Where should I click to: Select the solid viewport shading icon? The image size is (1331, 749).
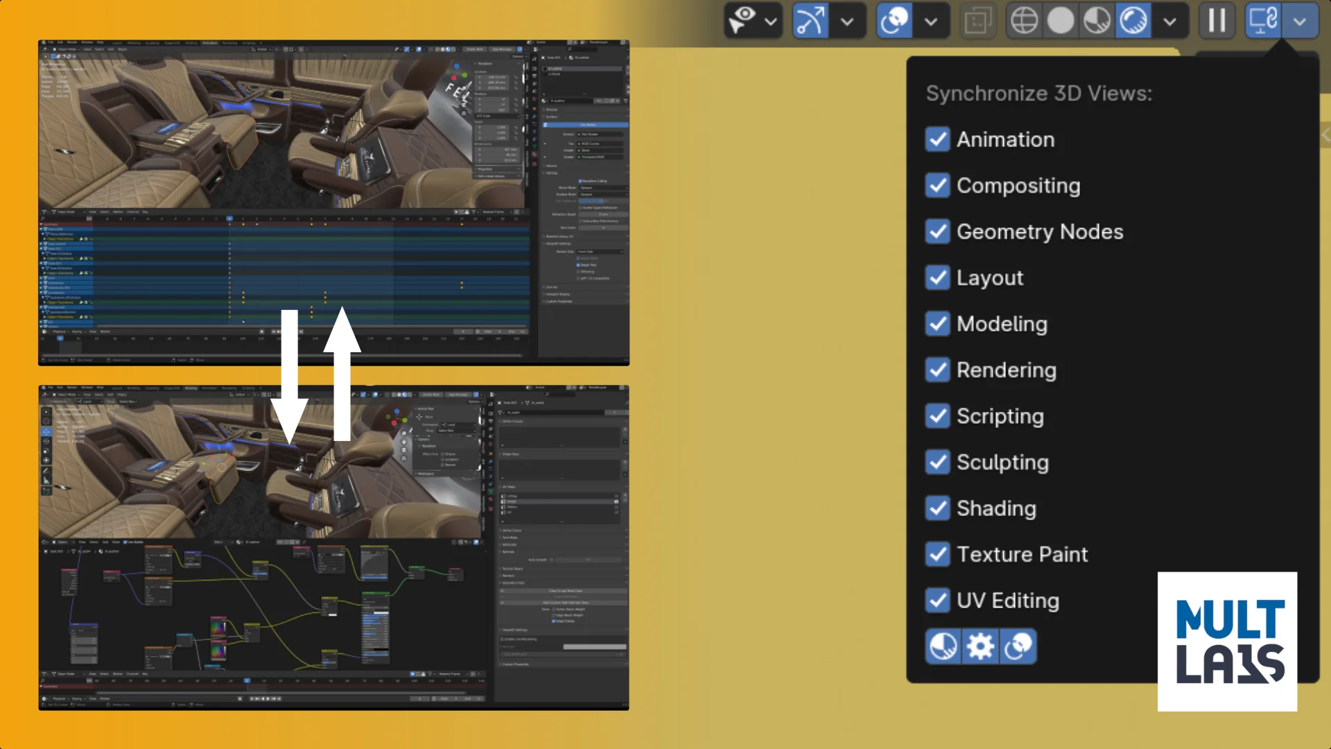(1061, 21)
